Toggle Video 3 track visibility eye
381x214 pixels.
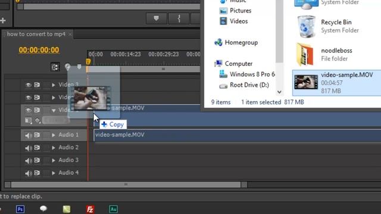[29, 85]
